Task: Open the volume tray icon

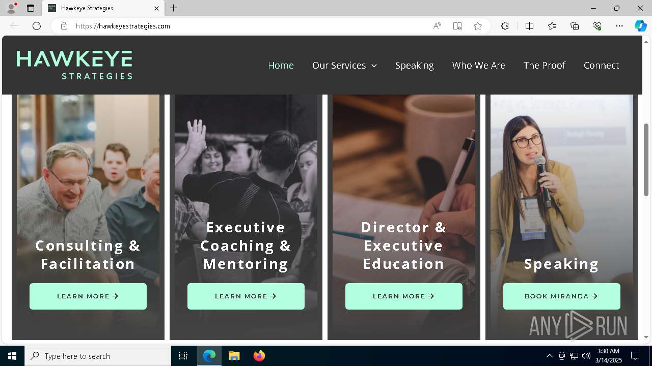Action: 586,356
